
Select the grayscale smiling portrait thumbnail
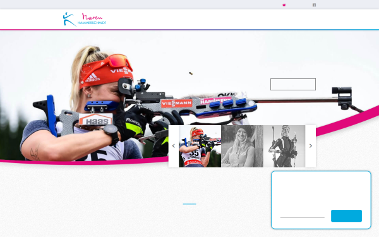pos(242,146)
